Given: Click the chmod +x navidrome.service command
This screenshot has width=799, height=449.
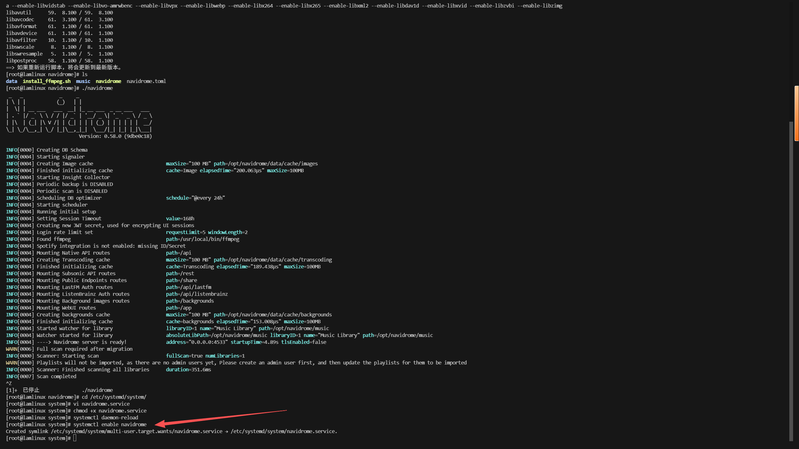Looking at the screenshot, I should [110, 411].
